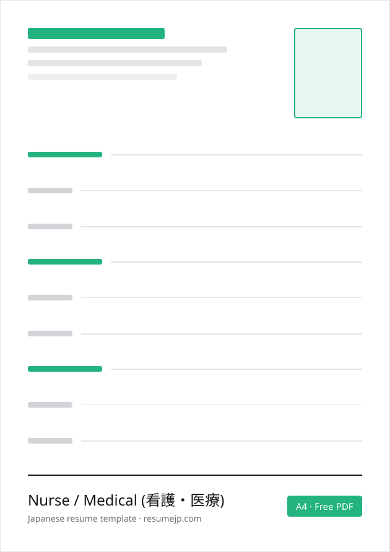This screenshot has width=390, height=552.
Task: Click first gray label under third section
Action: point(50,405)
